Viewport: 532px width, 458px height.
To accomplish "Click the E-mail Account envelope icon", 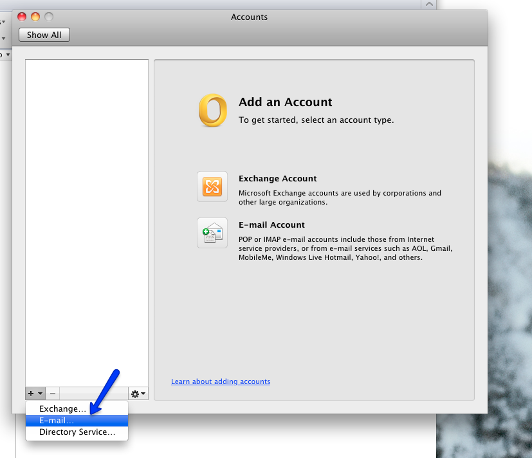I will 212,233.
